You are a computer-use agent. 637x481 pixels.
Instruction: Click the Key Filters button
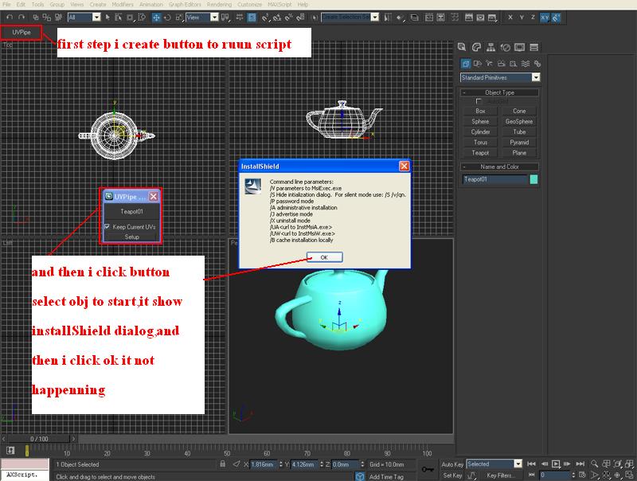(x=502, y=475)
